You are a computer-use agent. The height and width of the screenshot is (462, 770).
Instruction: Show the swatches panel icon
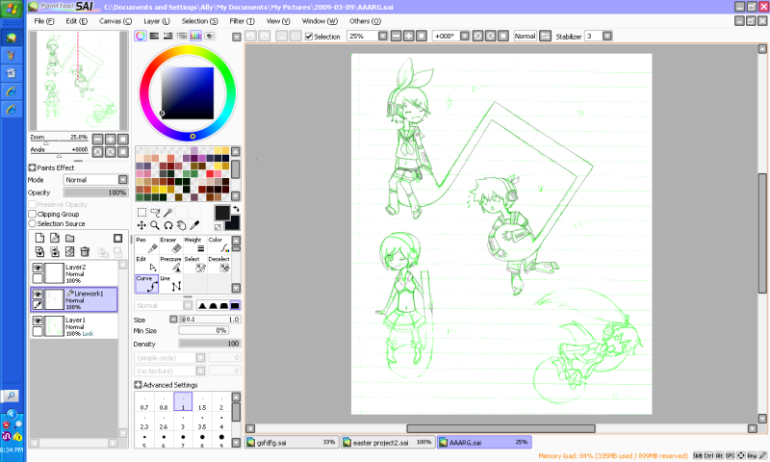[x=195, y=36]
